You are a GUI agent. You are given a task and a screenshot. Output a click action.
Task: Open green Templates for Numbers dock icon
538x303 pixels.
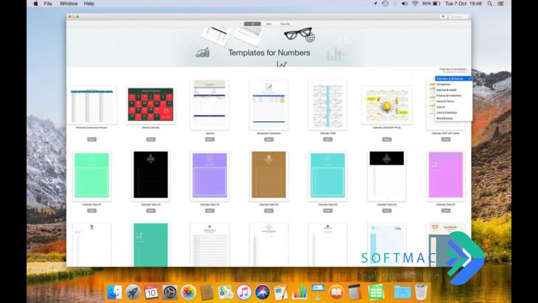click(x=376, y=292)
